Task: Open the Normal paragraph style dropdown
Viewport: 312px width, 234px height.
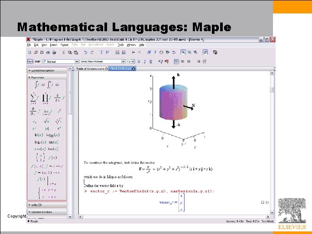Action: click(x=77, y=62)
